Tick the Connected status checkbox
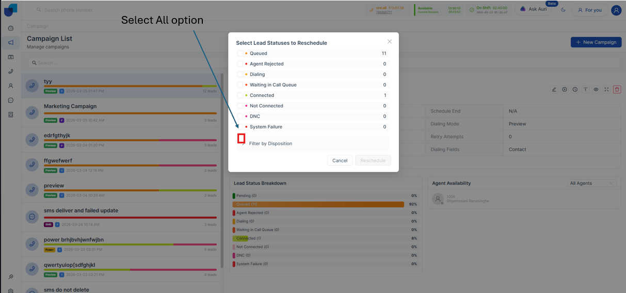The image size is (626, 293). click(x=239, y=95)
